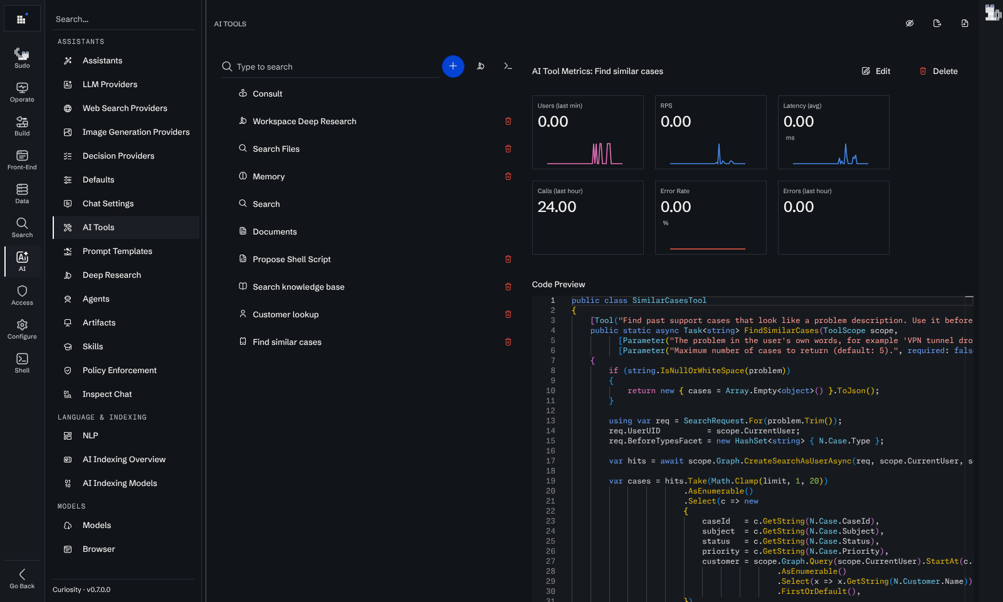This screenshot has height=602, width=1003.
Task: Click the import file icon in header
Action: click(x=965, y=23)
